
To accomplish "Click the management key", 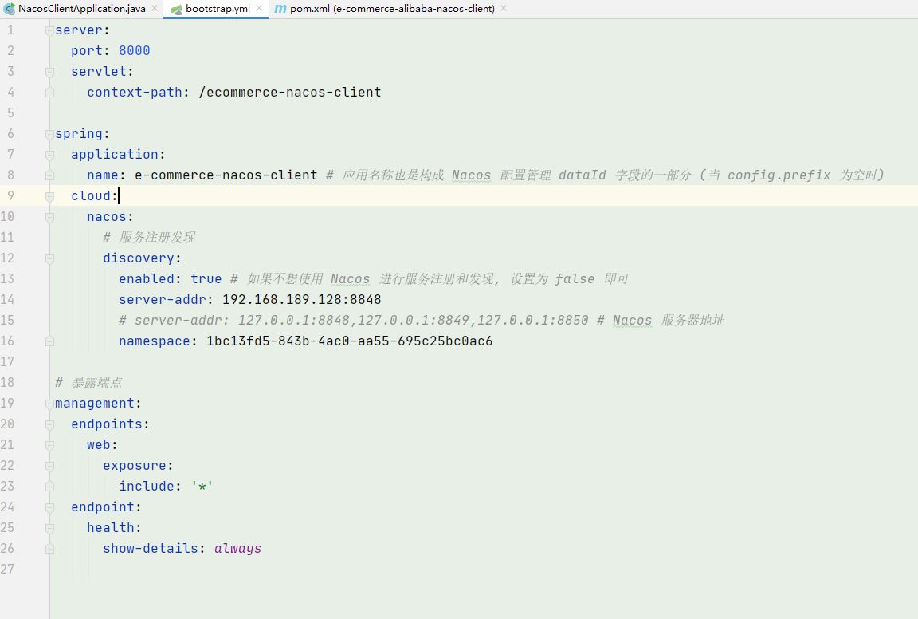I will (95, 404).
